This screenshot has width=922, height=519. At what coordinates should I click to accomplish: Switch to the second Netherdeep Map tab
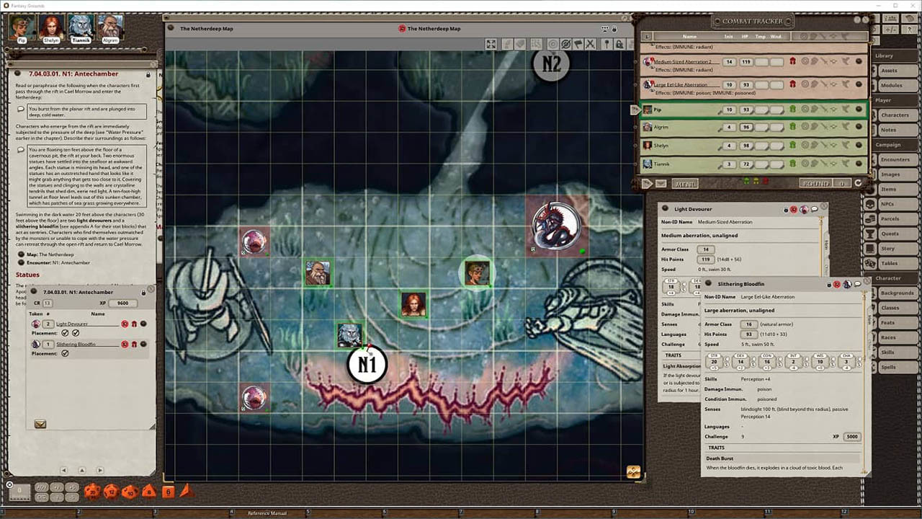coord(432,29)
